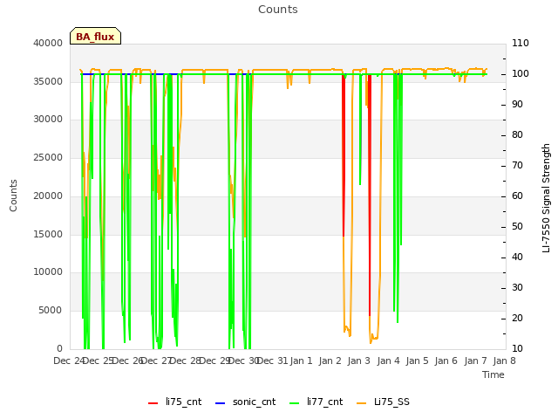Image resolution: width=558 pixels, height=419 pixels.
Task: Click the 80 right axis value
Action: (x=517, y=135)
